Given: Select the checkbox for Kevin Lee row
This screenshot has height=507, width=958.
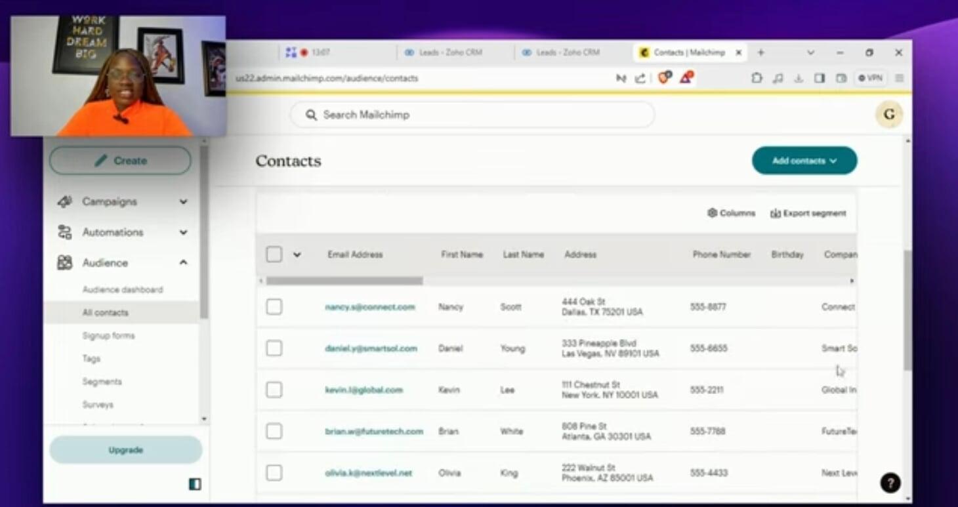Looking at the screenshot, I should click(x=274, y=390).
